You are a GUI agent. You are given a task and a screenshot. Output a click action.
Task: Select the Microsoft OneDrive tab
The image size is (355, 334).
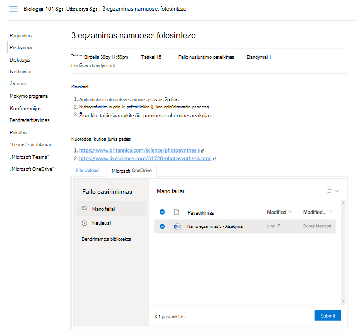click(x=131, y=171)
